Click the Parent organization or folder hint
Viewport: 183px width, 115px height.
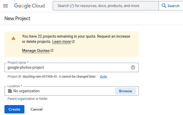click(x=28, y=99)
